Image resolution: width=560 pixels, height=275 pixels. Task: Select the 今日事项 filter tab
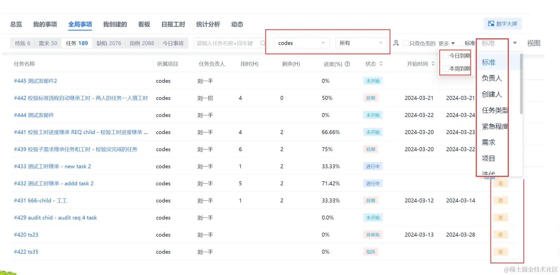coord(173,43)
